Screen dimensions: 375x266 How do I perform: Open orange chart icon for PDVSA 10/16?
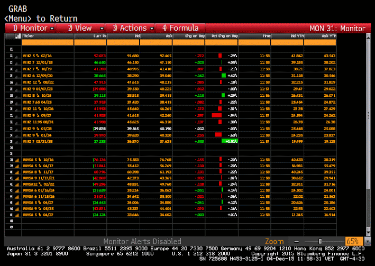click(x=17, y=160)
